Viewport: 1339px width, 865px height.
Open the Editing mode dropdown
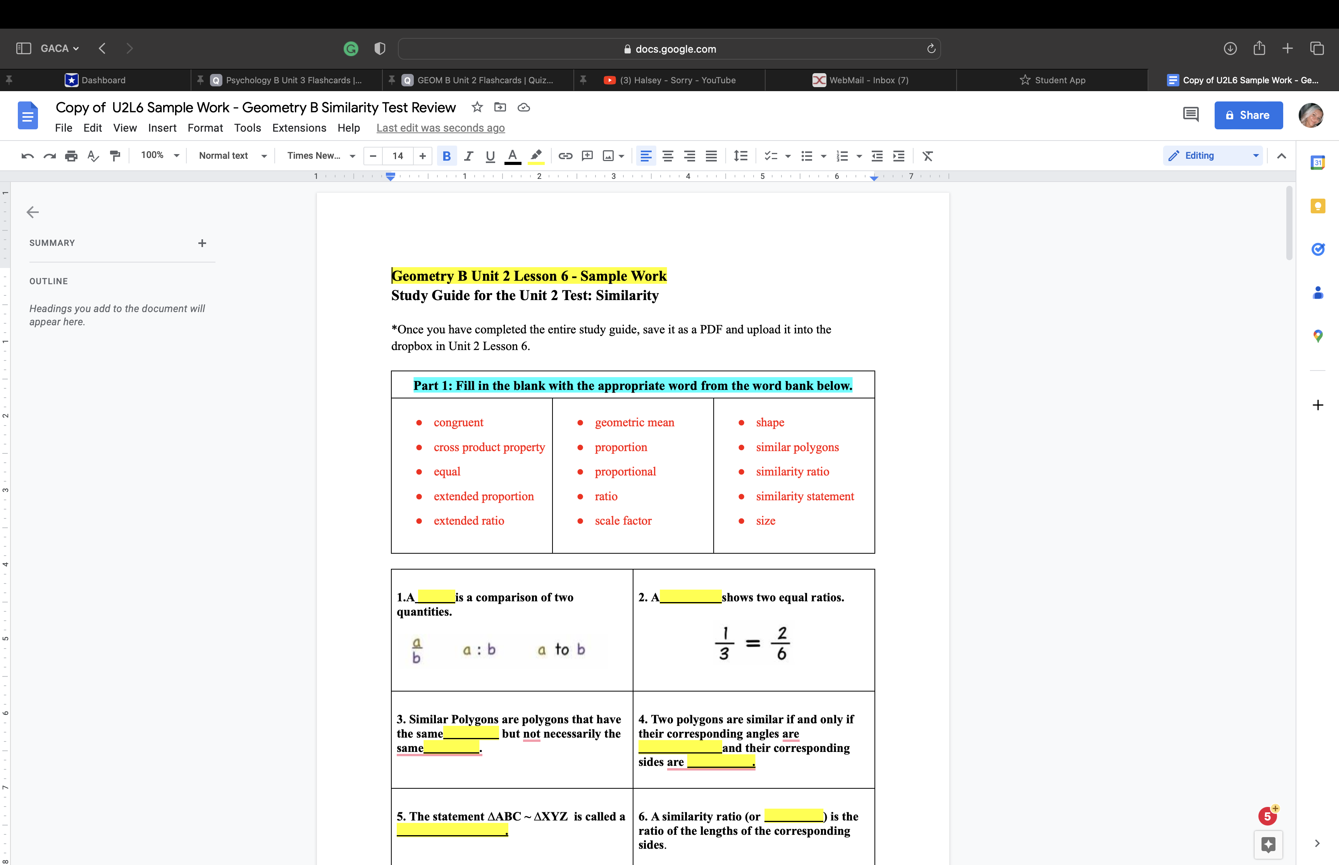[x=1213, y=155]
